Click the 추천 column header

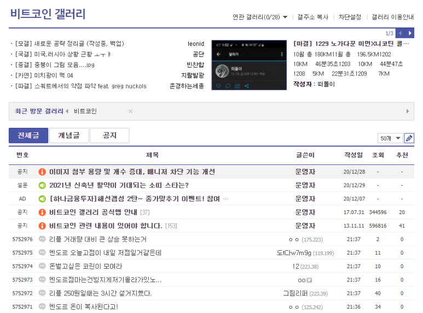click(x=402, y=155)
